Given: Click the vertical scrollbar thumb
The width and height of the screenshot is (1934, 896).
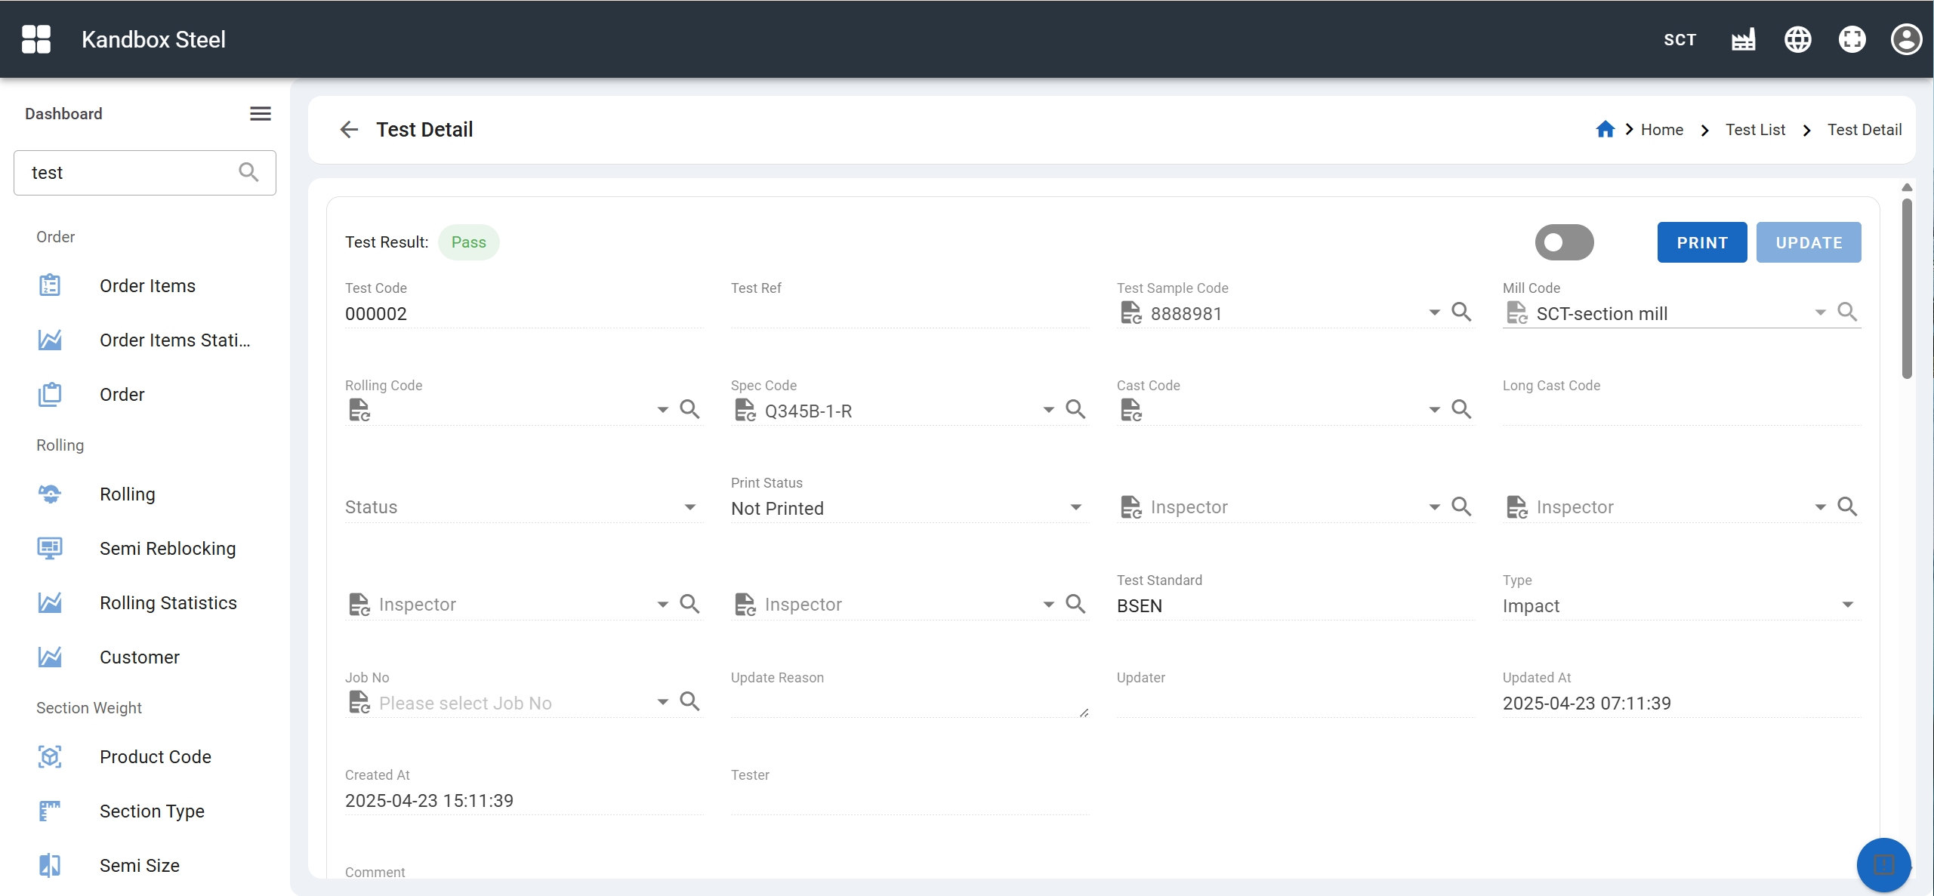Looking at the screenshot, I should [x=1906, y=287].
